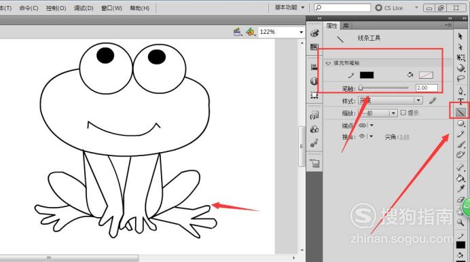470x262 pixels.
Task: Open the Code Snippets panel icon
Action: (314, 115)
